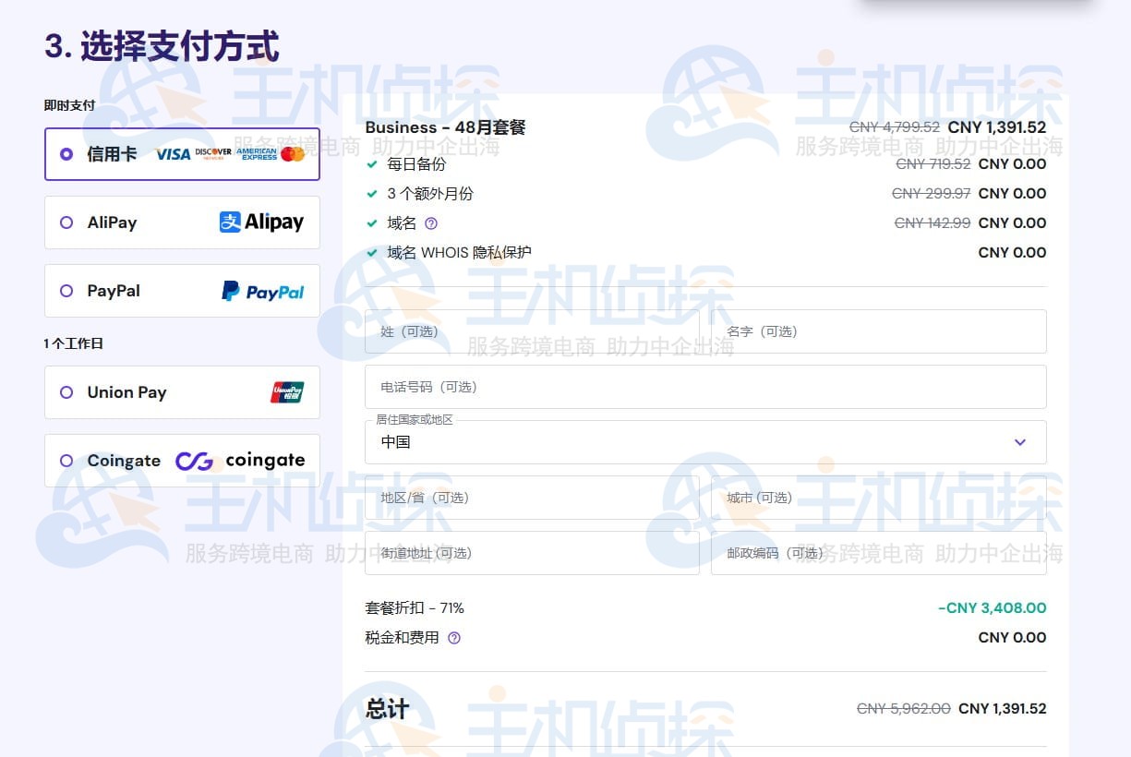Click the 每日备份 line item text
Screen dimensions: 1131x757
pos(416,164)
